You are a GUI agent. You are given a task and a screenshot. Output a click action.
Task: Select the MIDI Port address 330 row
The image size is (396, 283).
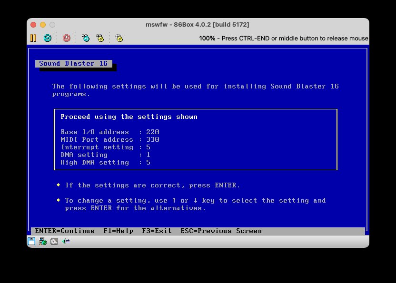tap(110, 139)
